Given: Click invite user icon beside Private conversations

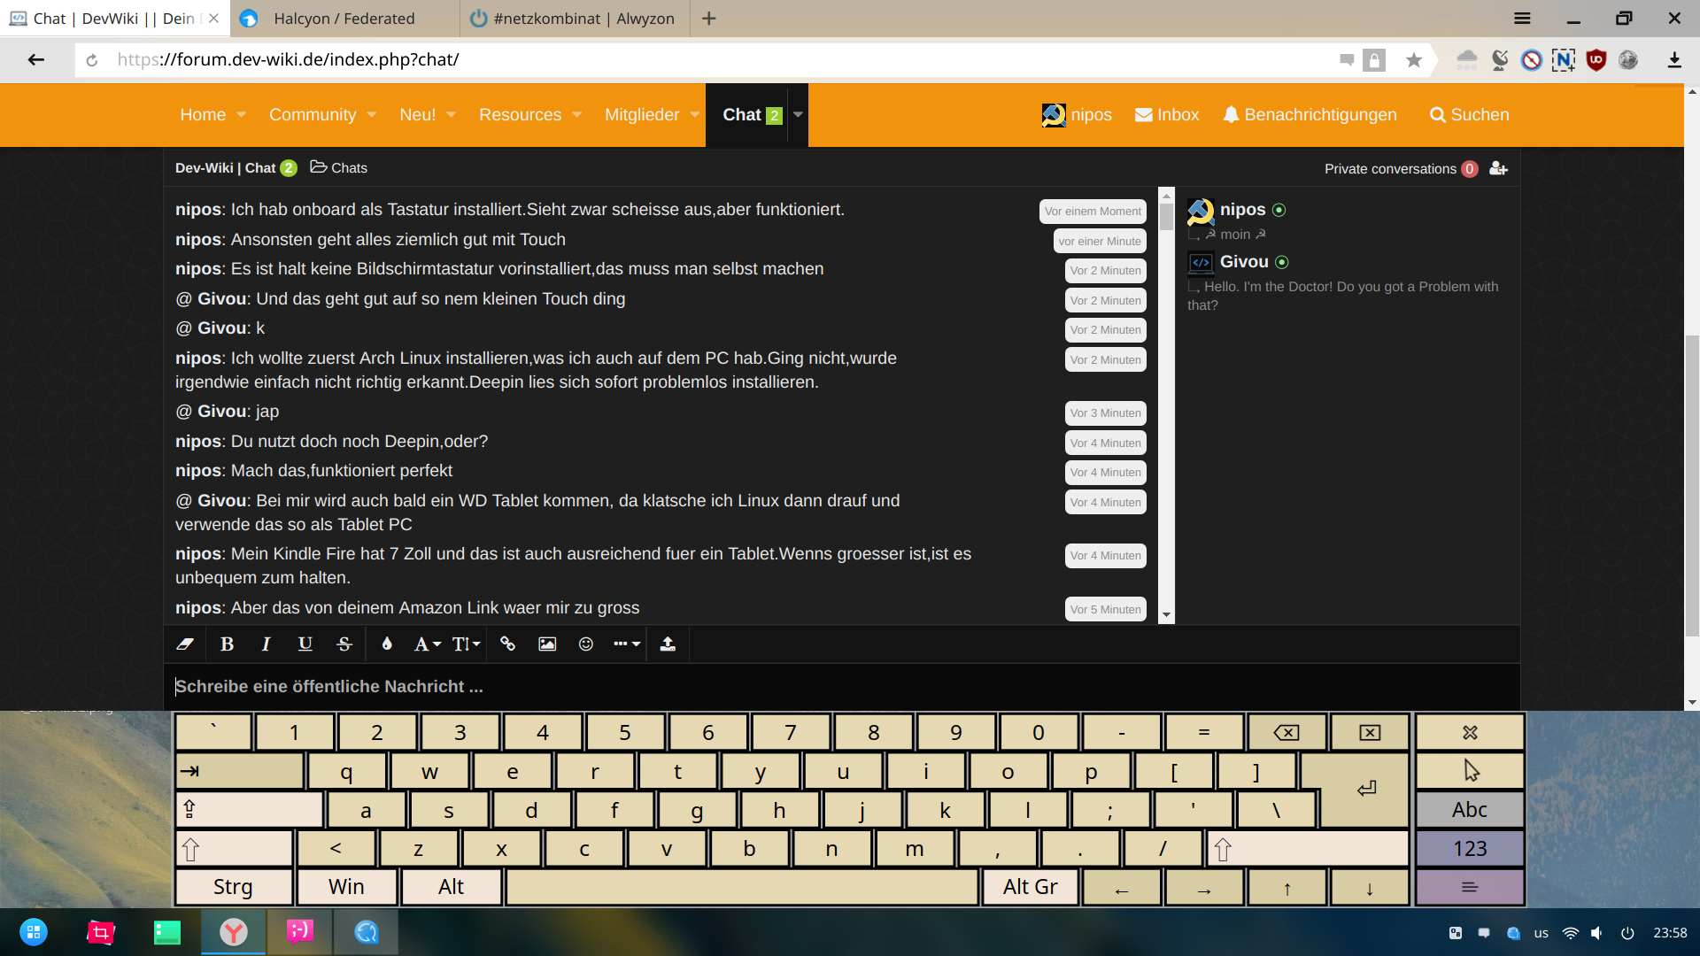Looking at the screenshot, I should click(x=1498, y=168).
